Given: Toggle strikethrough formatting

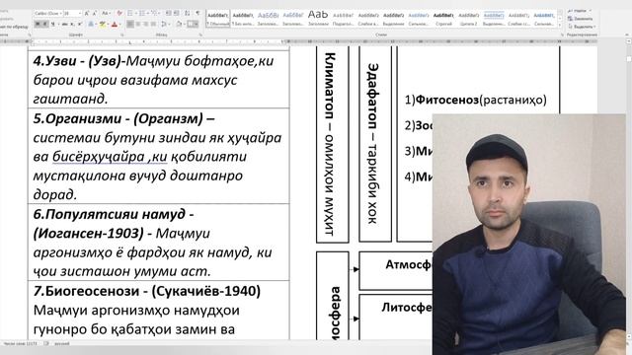Looking at the screenshot, I should [65, 24].
